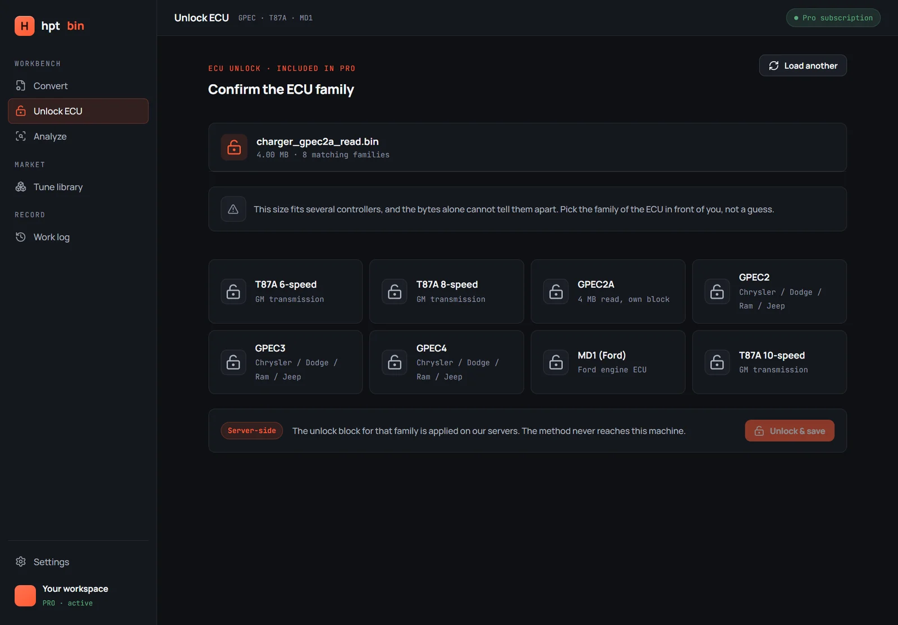This screenshot has height=625, width=898.
Task: Click the lock icon on GPEC2A card
Action: coord(556,292)
